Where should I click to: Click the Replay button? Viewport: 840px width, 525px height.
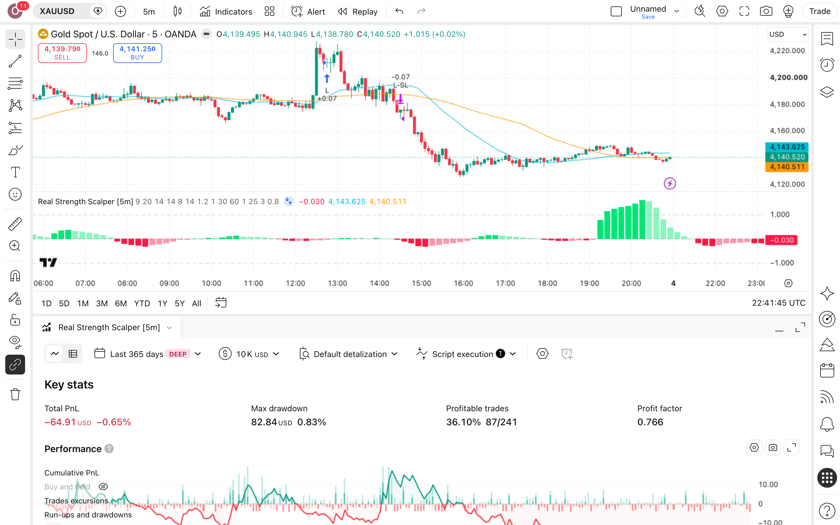(x=357, y=11)
